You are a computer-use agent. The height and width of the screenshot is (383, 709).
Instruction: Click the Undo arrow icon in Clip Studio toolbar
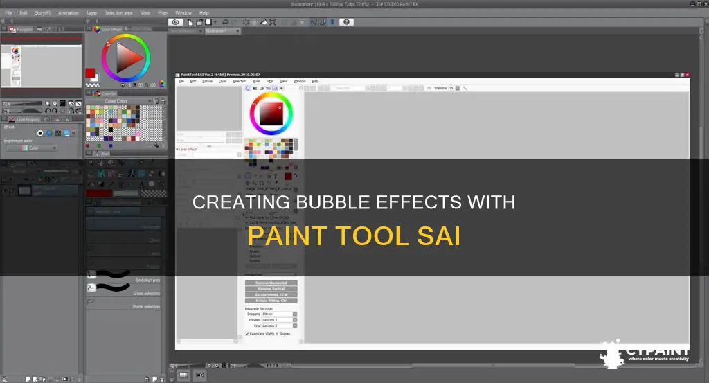point(225,22)
